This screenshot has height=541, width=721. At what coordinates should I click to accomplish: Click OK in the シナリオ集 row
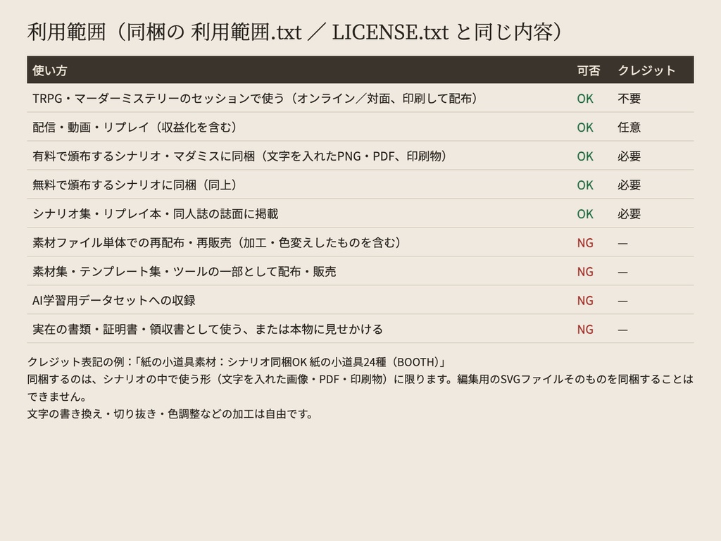[x=585, y=214]
